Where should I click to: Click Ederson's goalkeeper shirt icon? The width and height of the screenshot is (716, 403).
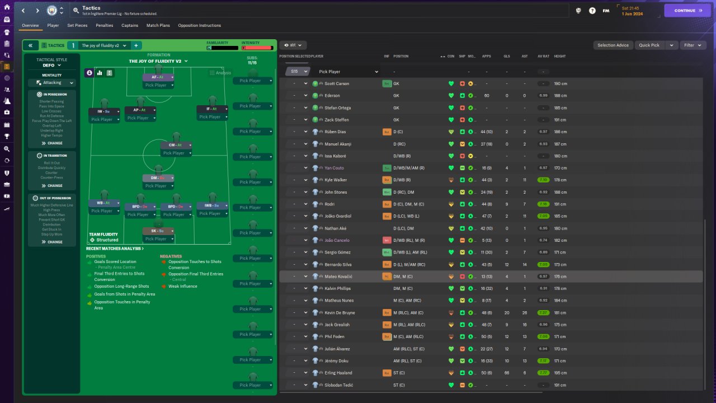click(315, 96)
